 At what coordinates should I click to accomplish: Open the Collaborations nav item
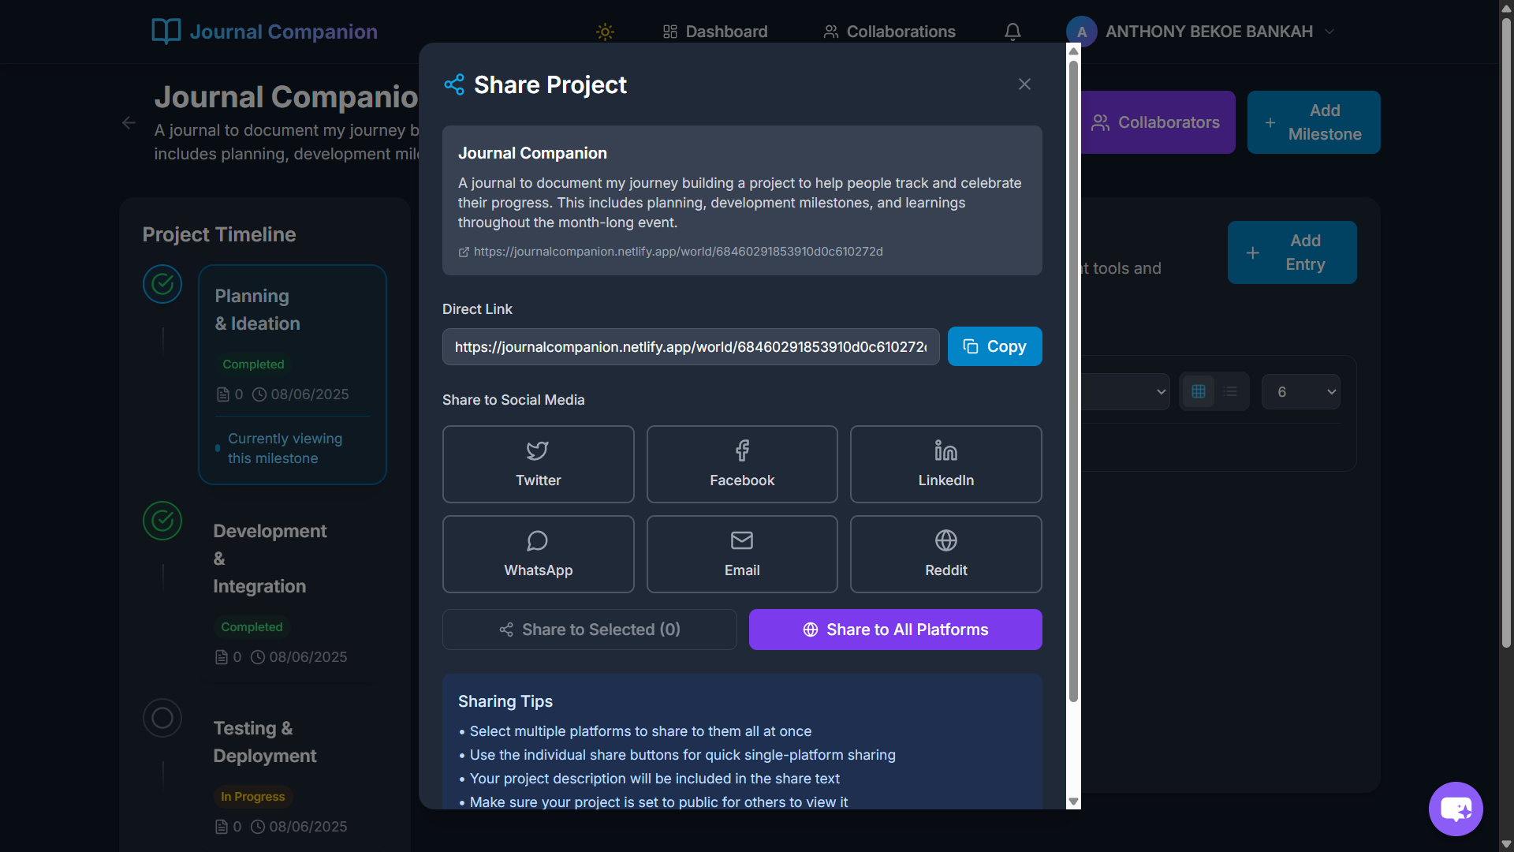click(x=889, y=32)
